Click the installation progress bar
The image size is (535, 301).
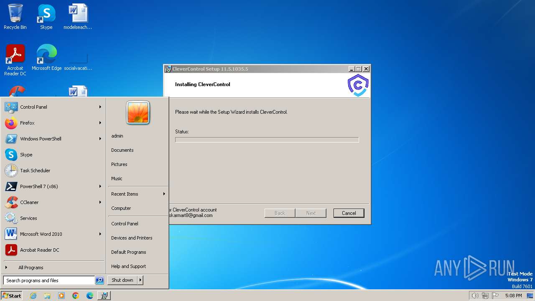click(x=267, y=140)
